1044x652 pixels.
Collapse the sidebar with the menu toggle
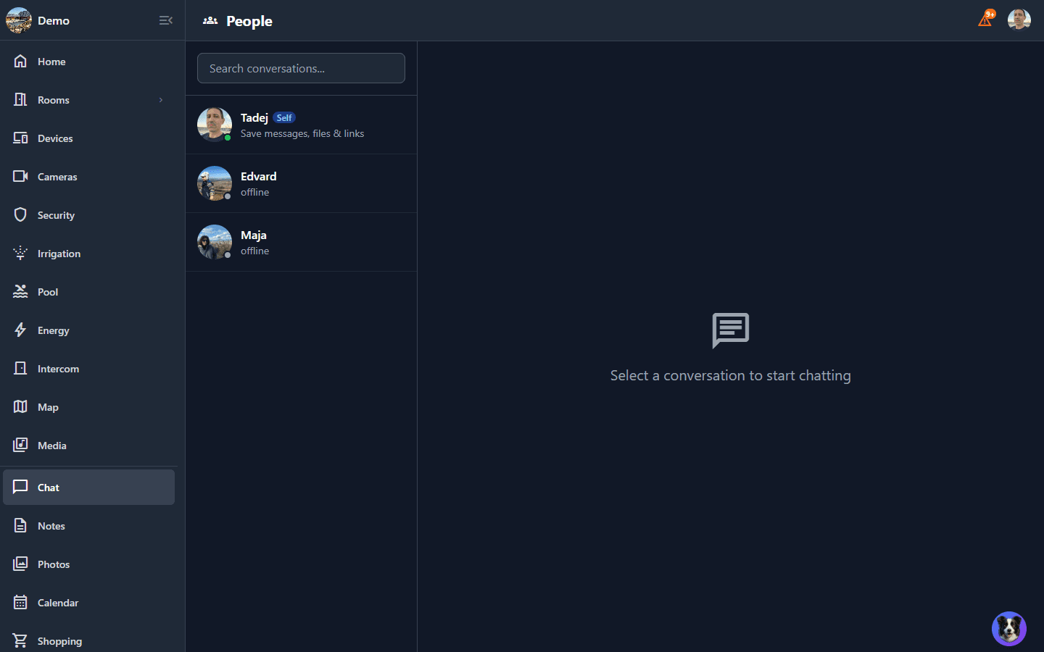pos(165,20)
